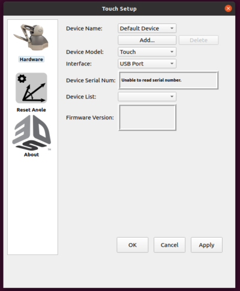Select the Hardware haptic device icon

click(31, 37)
